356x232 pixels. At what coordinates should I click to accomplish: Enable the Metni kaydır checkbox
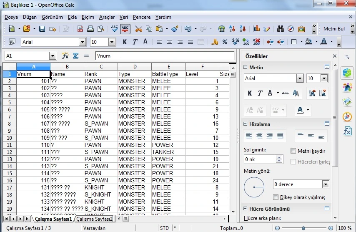(x=293, y=151)
